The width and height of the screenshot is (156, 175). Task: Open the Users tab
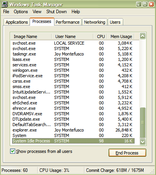click(x=115, y=22)
